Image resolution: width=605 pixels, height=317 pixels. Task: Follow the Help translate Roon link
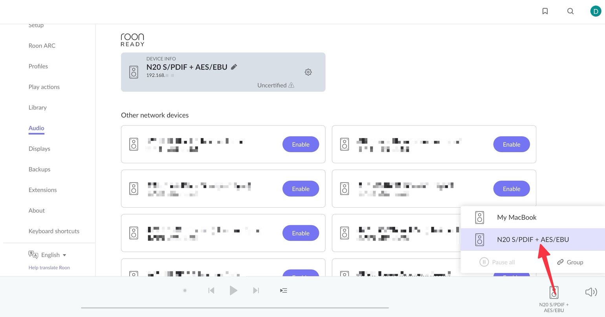[49, 268]
